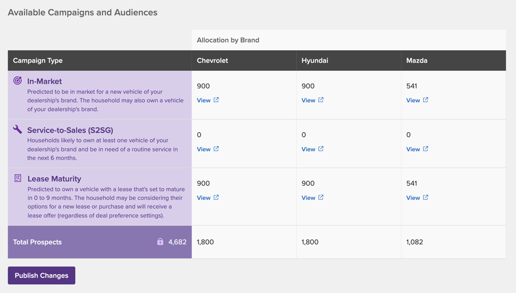Image resolution: width=516 pixels, height=293 pixels.
Task: Click the In-Market target icon
Action: pyautogui.click(x=17, y=81)
